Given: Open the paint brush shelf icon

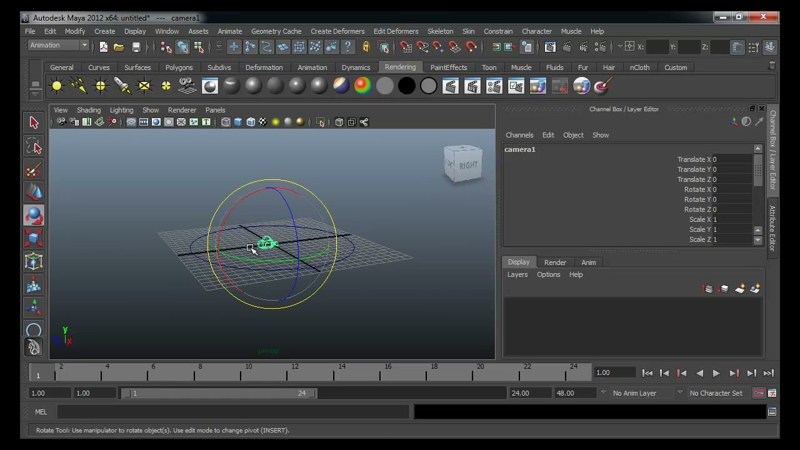Looking at the screenshot, I should click(x=603, y=86).
